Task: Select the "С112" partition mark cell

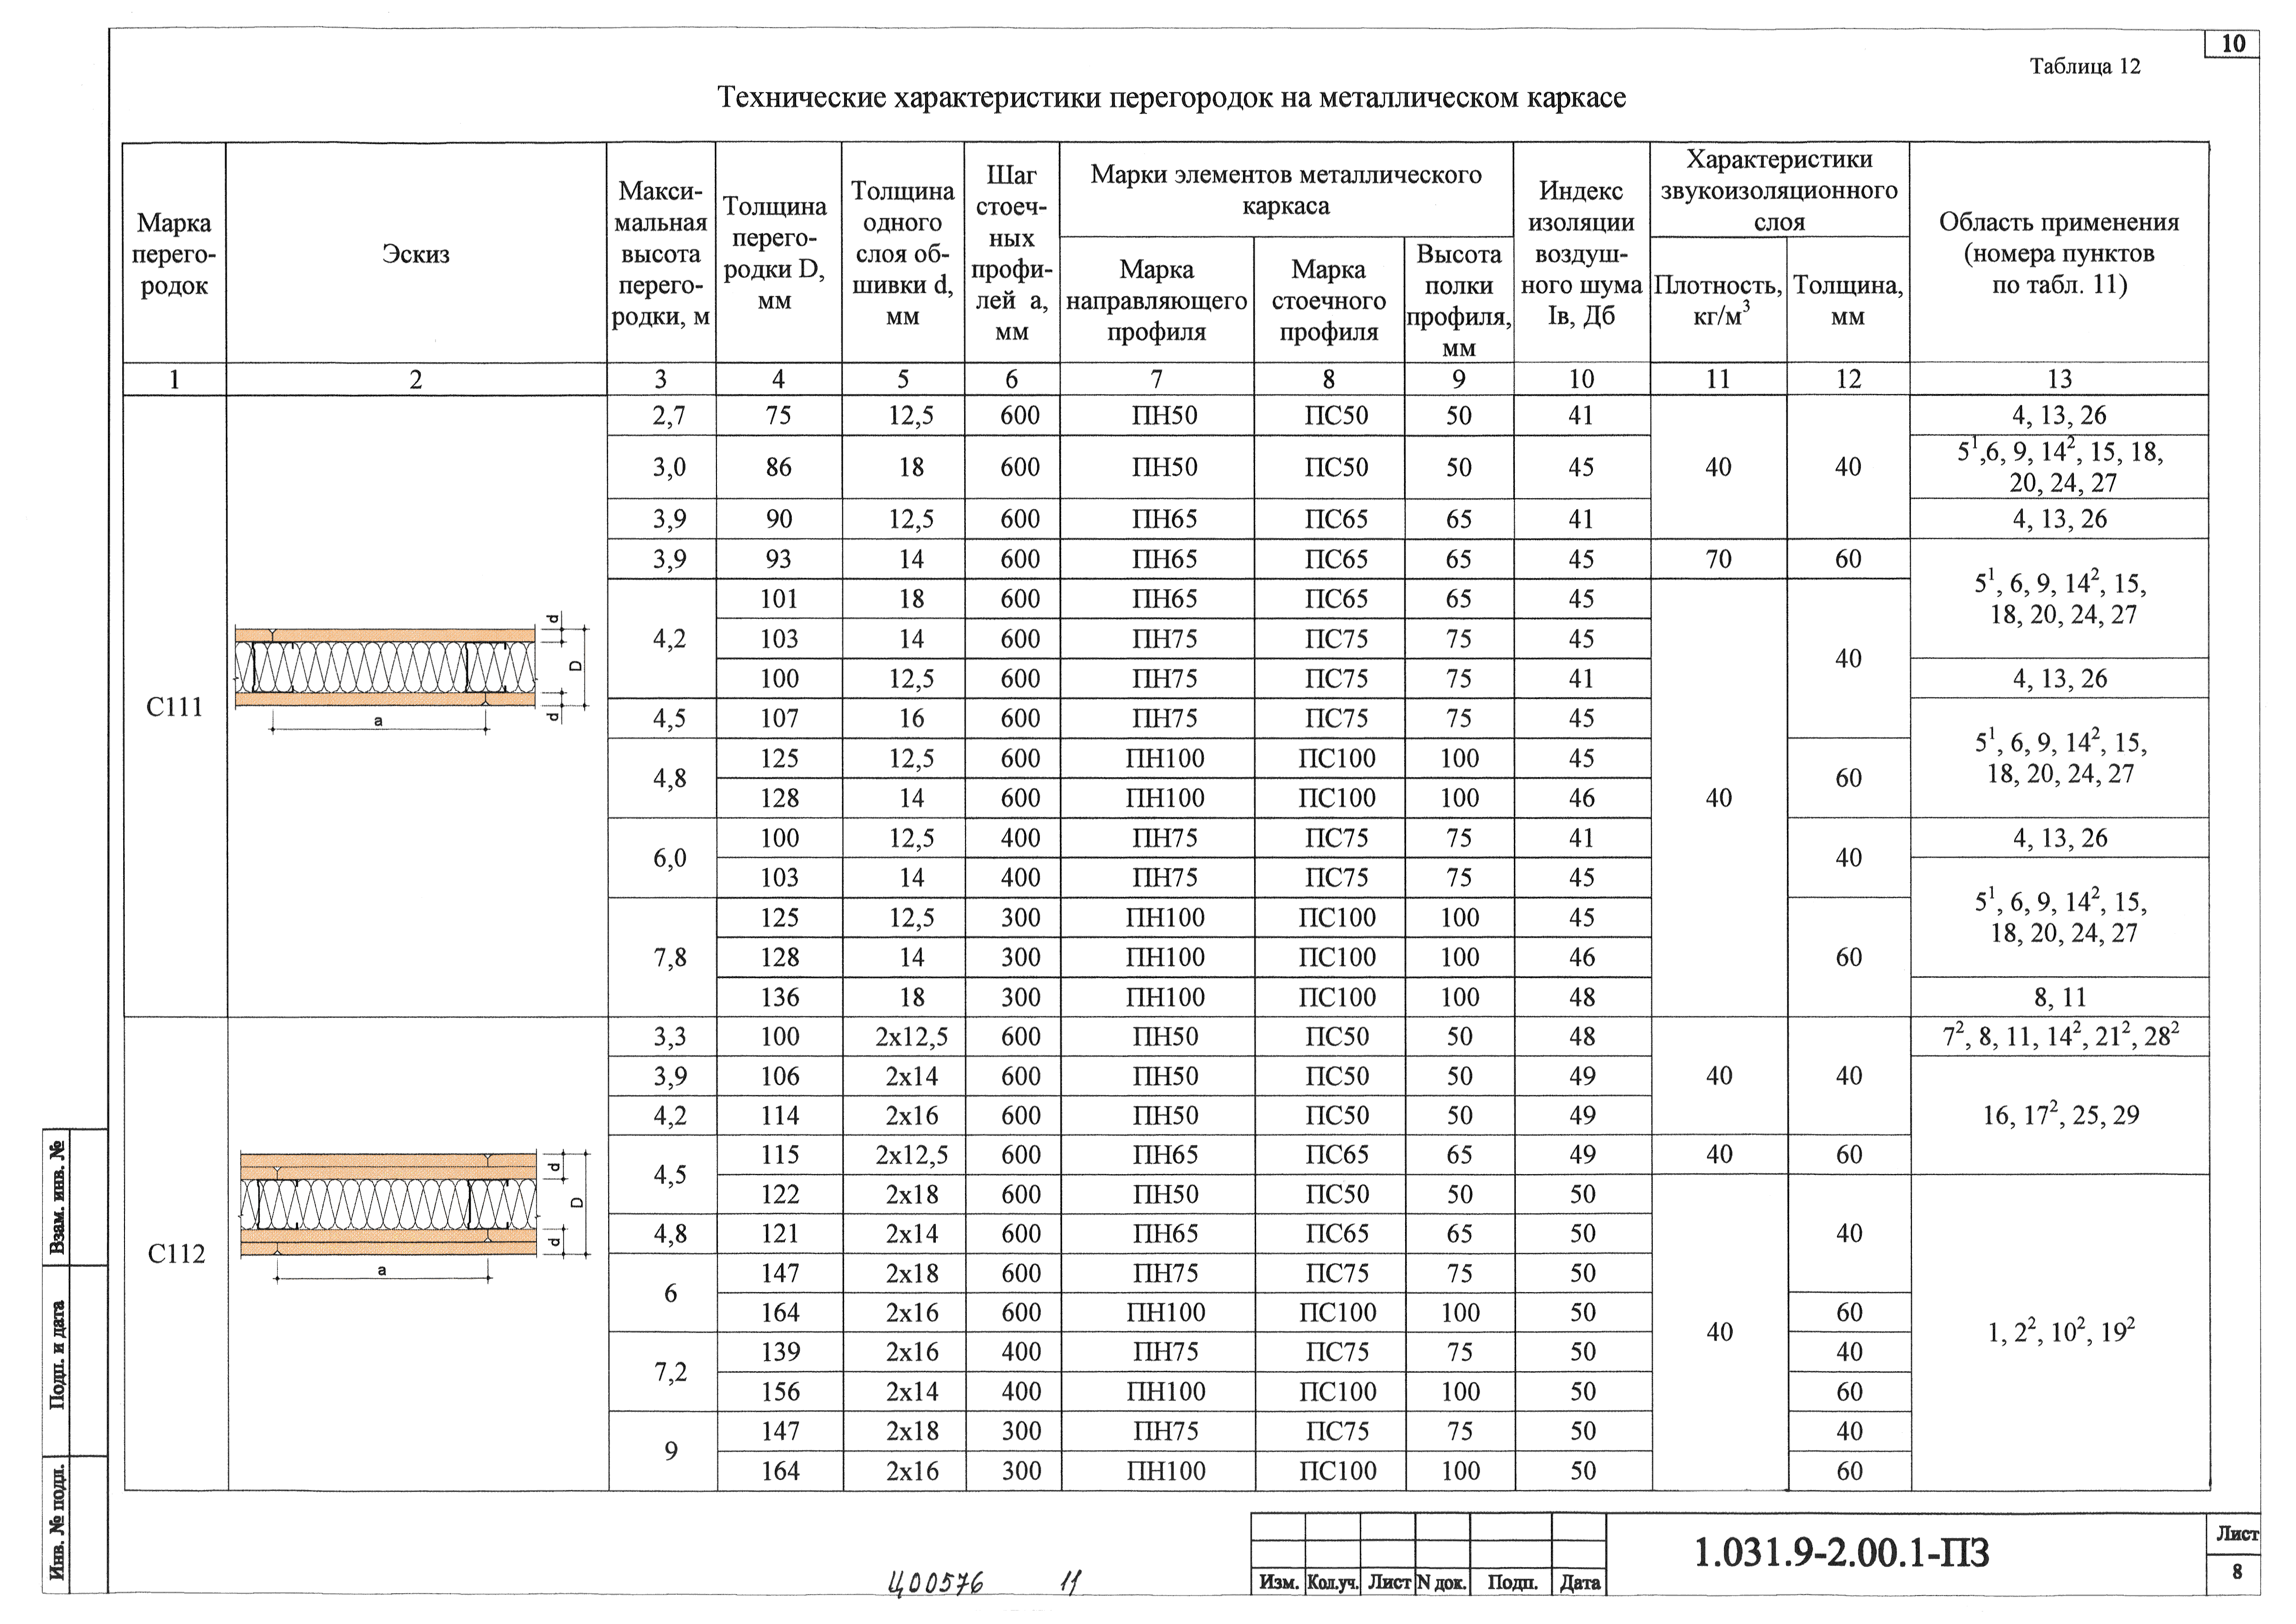Action: [176, 1254]
